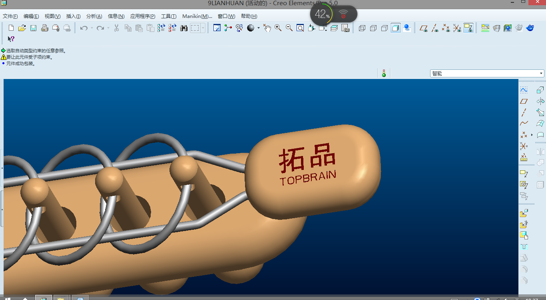Toggle spin center icon

pyautogui.click(x=228, y=28)
